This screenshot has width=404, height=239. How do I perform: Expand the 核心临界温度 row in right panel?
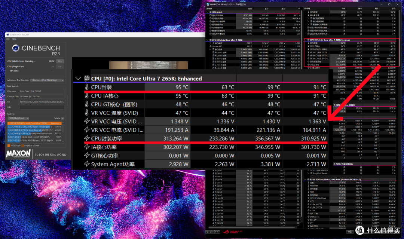click(x=308, y=21)
